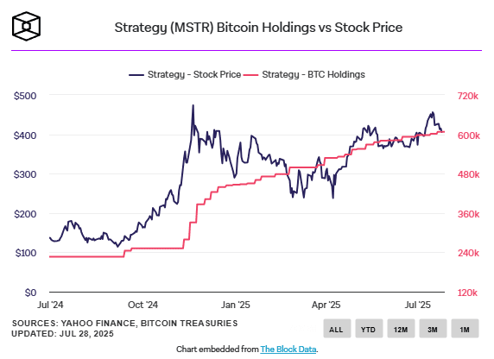Click the 720k right axis label
The height and width of the screenshot is (359, 494).
(468, 96)
